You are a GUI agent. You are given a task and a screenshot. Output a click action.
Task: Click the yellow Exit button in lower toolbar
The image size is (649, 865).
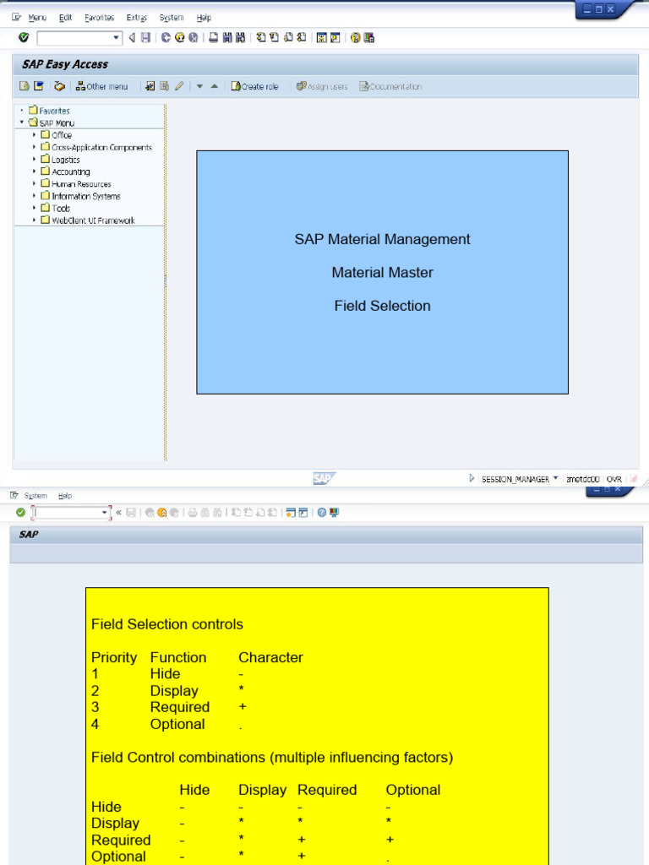[x=162, y=513]
